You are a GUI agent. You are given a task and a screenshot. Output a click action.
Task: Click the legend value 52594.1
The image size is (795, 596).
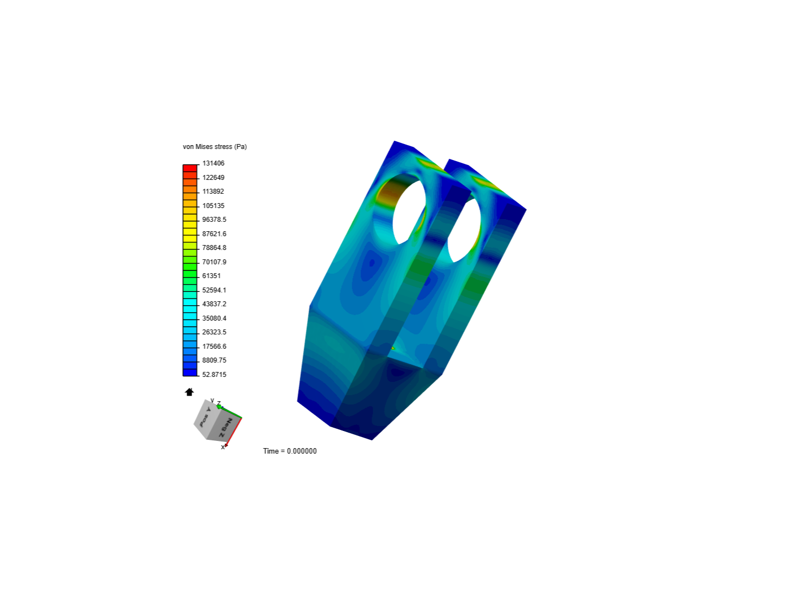(214, 290)
